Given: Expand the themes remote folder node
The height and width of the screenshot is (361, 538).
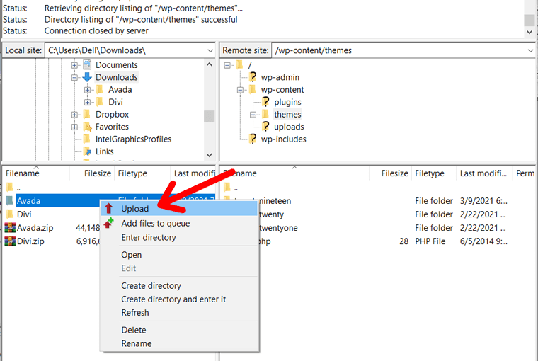Looking at the screenshot, I should tap(253, 115).
